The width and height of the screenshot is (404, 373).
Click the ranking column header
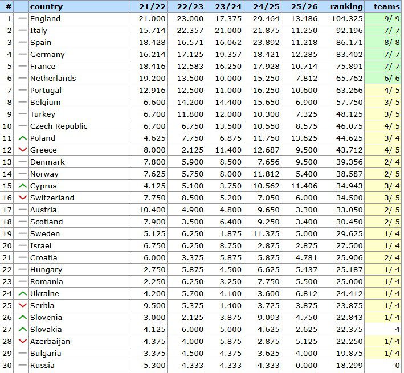pyautogui.click(x=346, y=6)
